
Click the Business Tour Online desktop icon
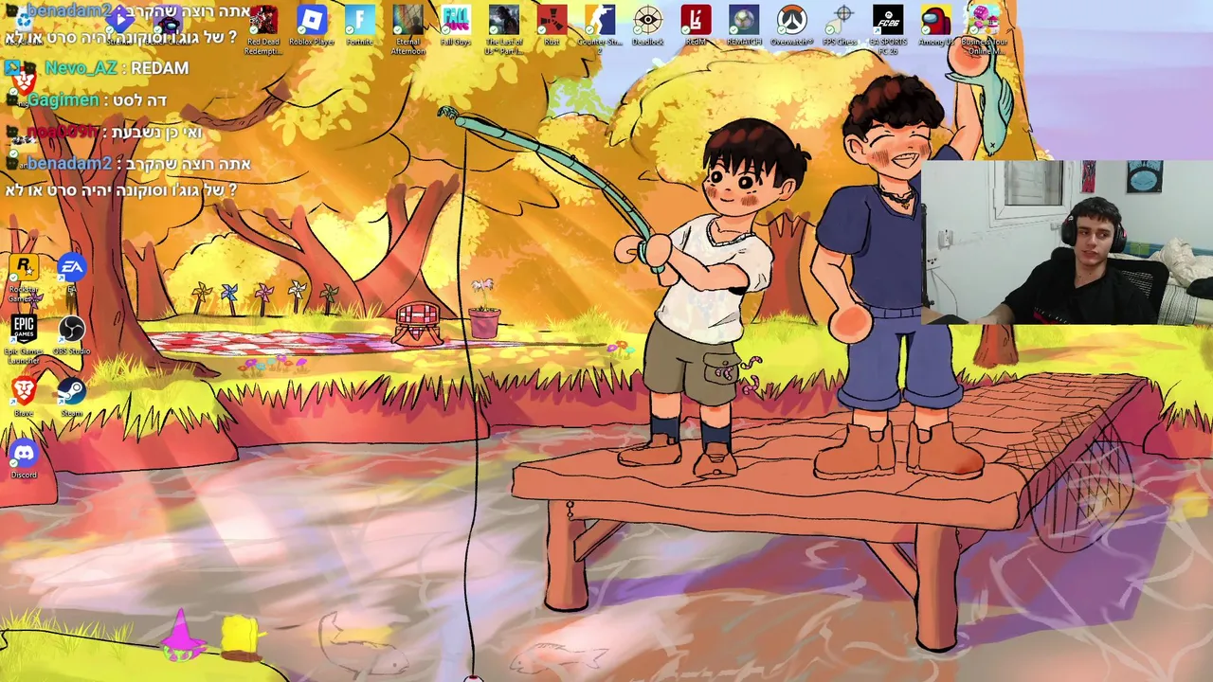point(984,28)
